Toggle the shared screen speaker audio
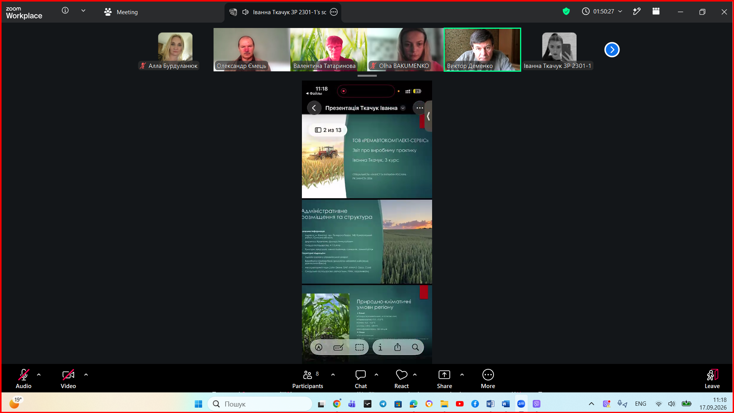This screenshot has height=413, width=734. pos(245,12)
